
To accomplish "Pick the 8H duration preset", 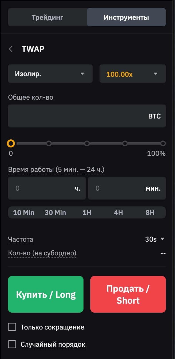I will click(x=150, y=213).
